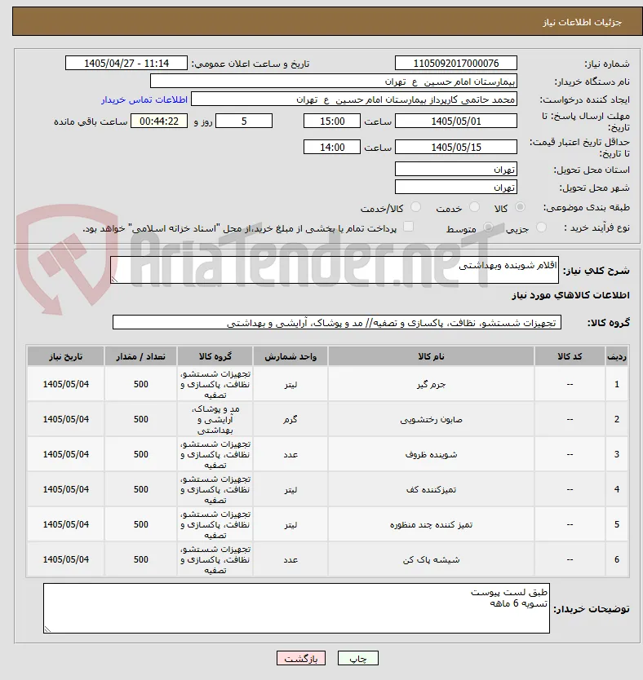Select the تمیزکننده کف item name
This screenshot has height=680, width=643.
[431, 490]
